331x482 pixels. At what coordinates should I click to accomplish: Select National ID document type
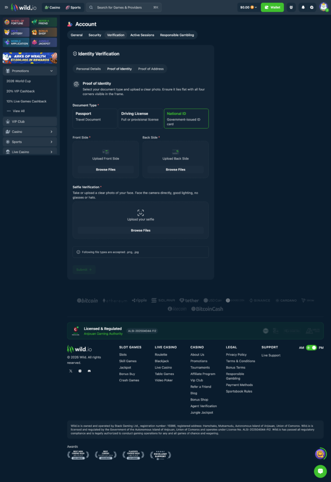[186, 118]
